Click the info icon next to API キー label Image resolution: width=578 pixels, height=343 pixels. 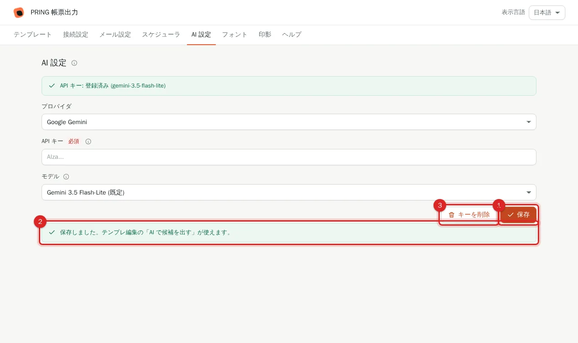pos(89,142)
